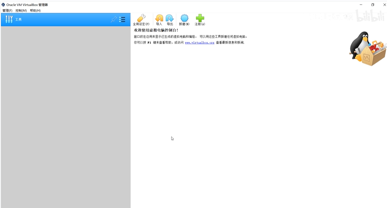
Task: Visit the www.virtualbox.org link
Action: (x=200, y=43)
